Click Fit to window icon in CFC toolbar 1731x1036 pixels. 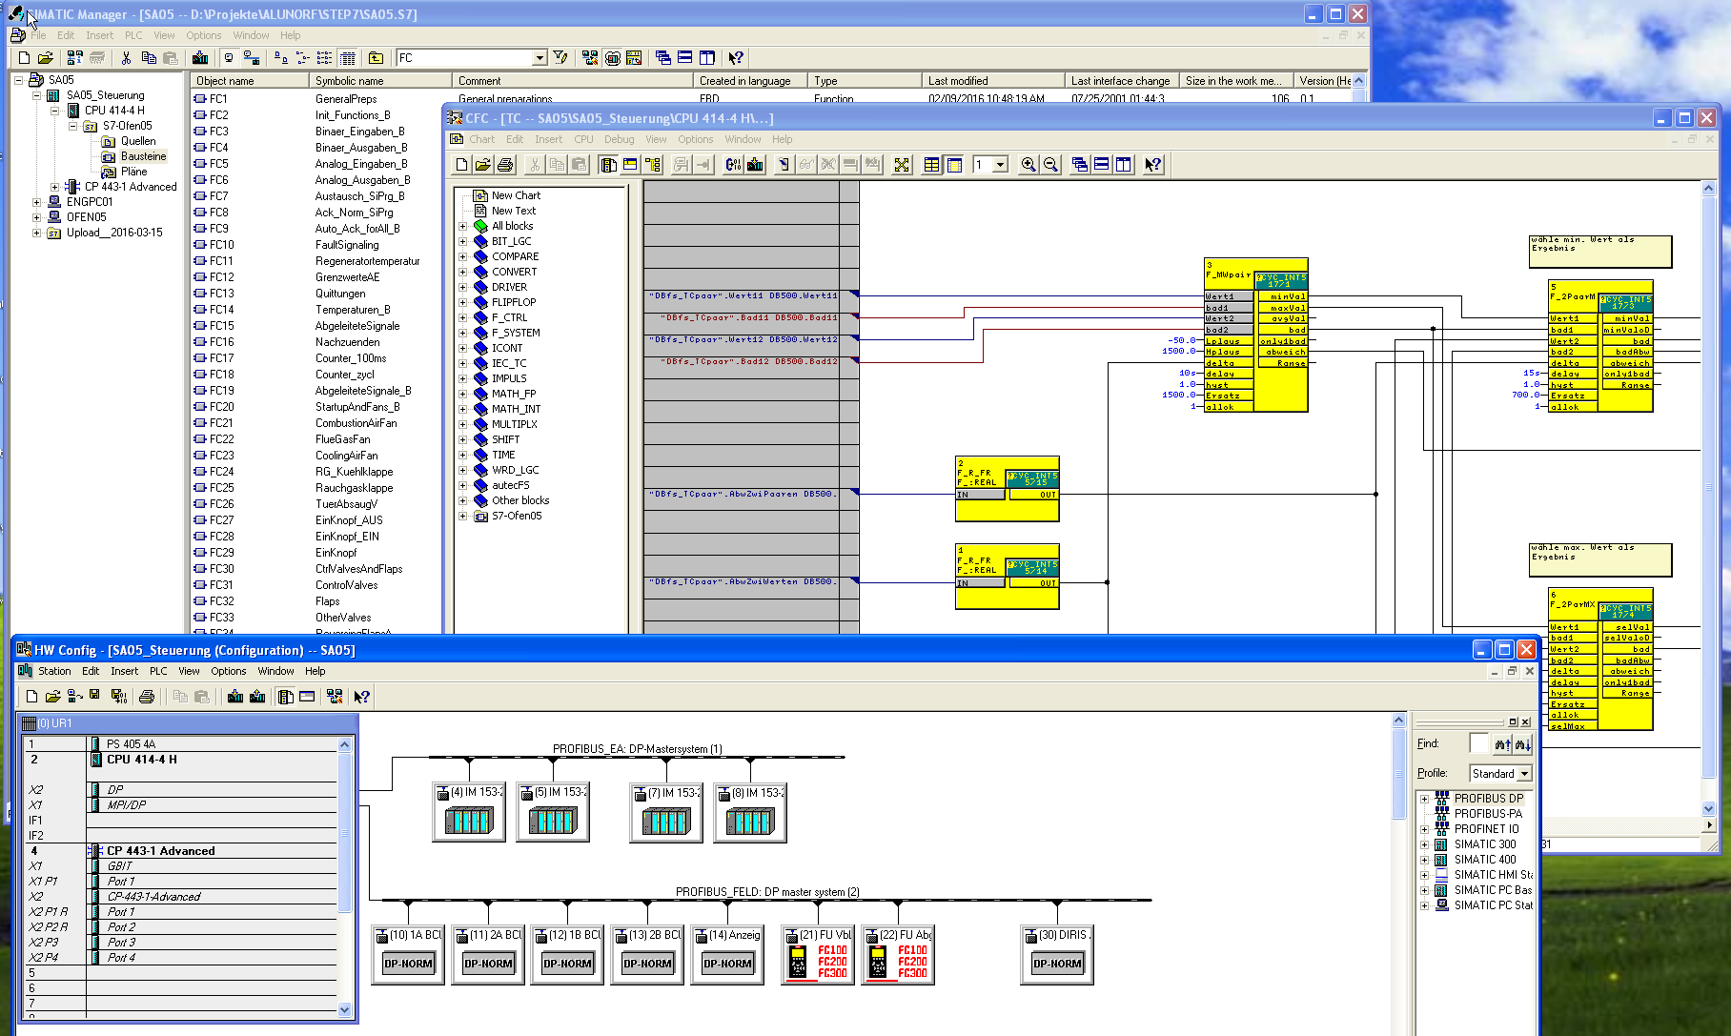click(x=902, y=165)
